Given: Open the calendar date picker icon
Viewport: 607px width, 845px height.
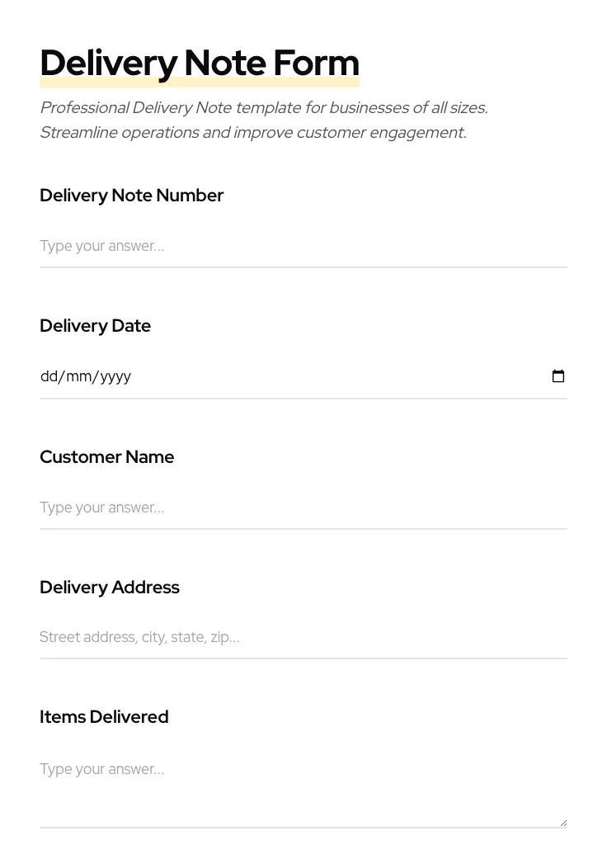Looking at the screenshot, I should (x=559, y=376).
